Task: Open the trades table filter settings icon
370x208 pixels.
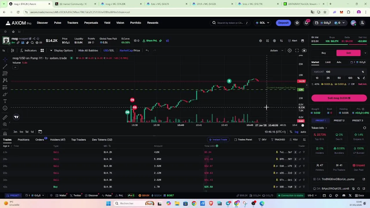Action: click(304, 140)
